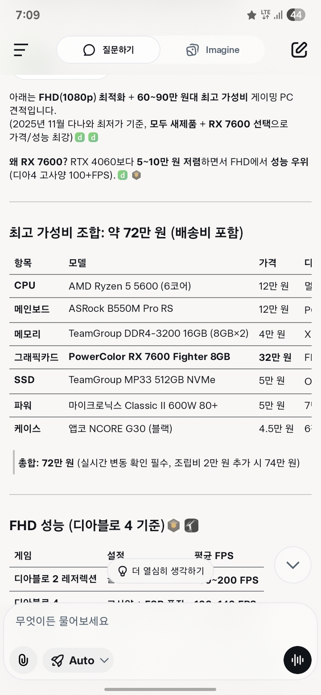This screenshot has width=321, height=695.
Task: Tap heading 최고 가성비 조합: 약 72만 원
Action: point(126,233)
